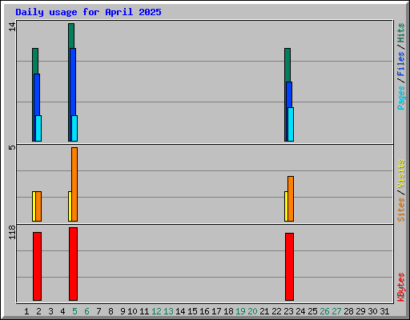Click day 31 on the x-axis
Image resolution: width=410 pixels, height=320 pixels.
[x=384, y=311]
